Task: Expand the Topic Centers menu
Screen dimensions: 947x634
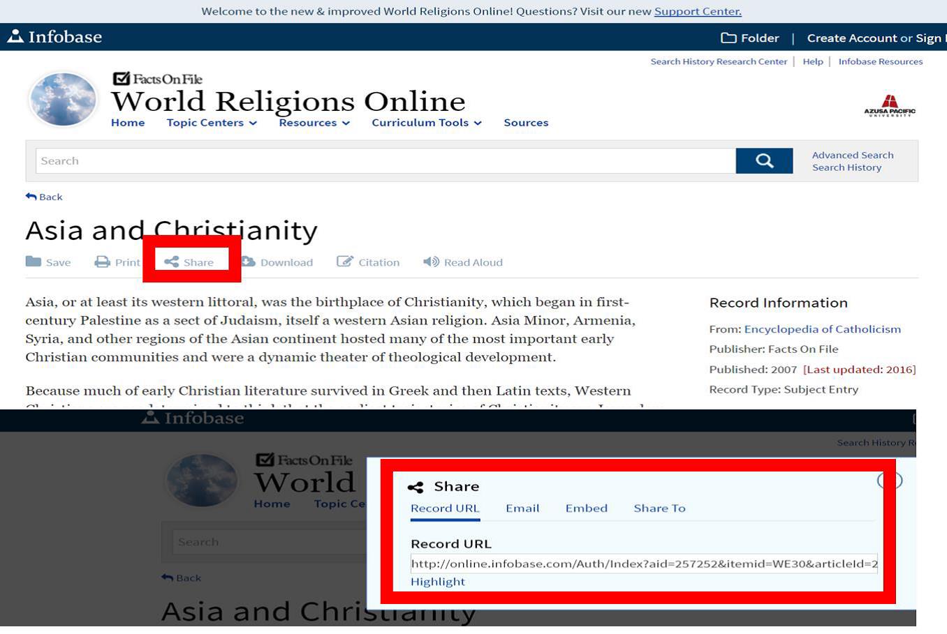Action: pos(212,123)
